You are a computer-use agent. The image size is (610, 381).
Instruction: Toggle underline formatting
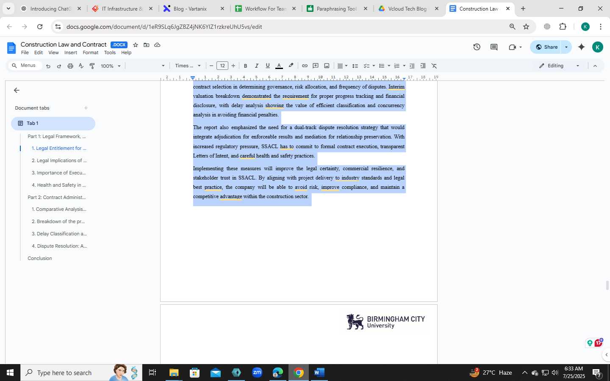tap(268, 66)
